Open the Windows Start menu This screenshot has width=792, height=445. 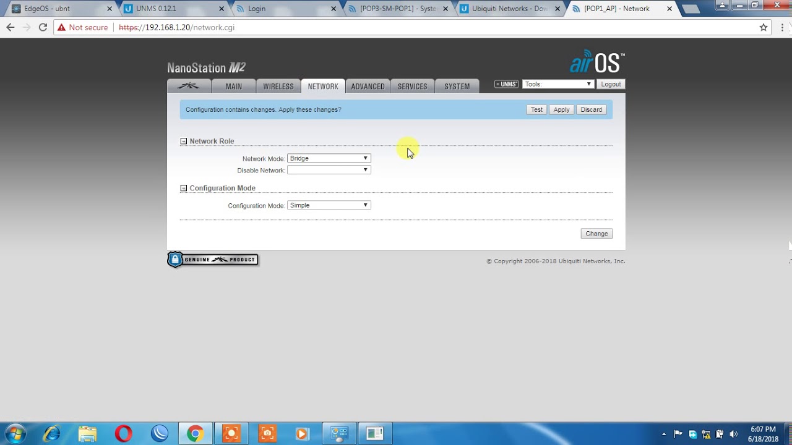pyautogui.click(x=15, y=433)
